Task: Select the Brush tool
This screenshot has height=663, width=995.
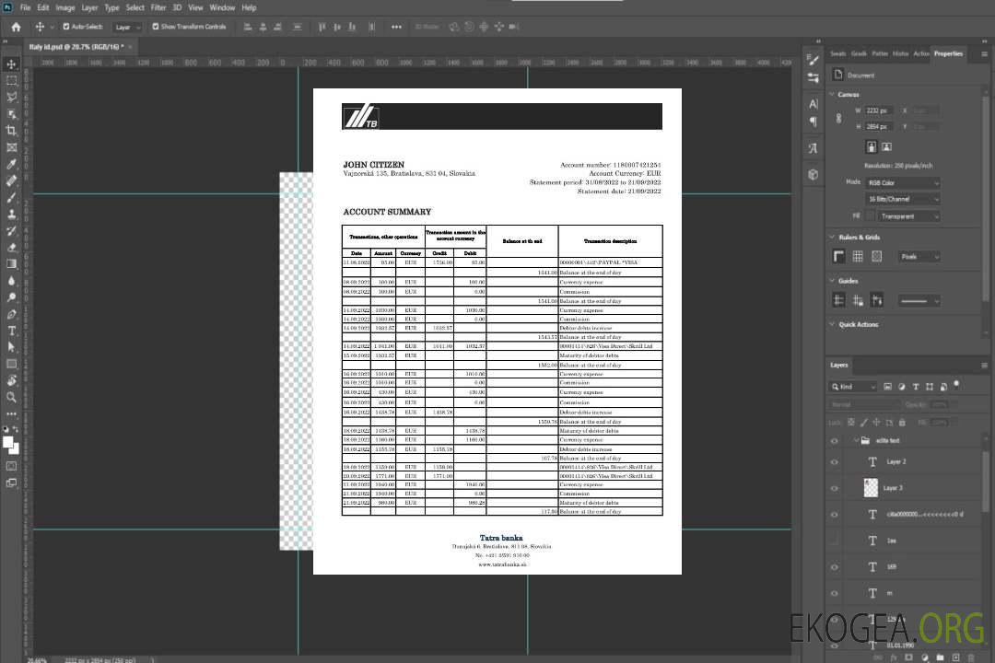Action: [11, 197]
